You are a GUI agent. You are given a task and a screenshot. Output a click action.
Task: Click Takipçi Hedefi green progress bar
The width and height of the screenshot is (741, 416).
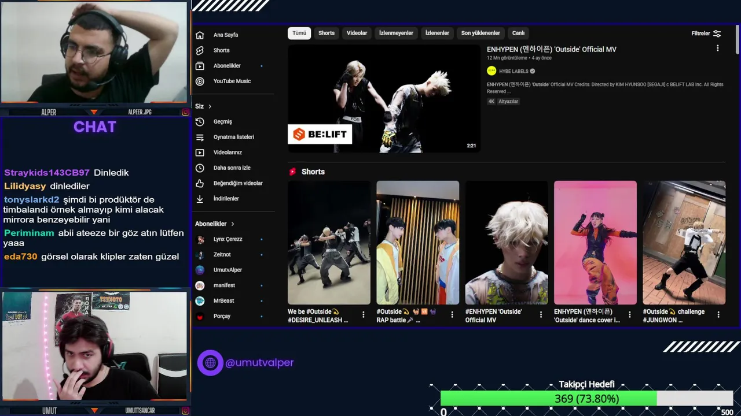(x=548, y=399)
